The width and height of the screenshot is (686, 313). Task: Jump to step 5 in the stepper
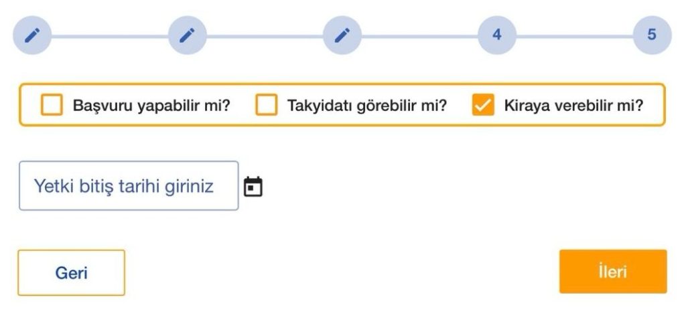click(652, 35)
